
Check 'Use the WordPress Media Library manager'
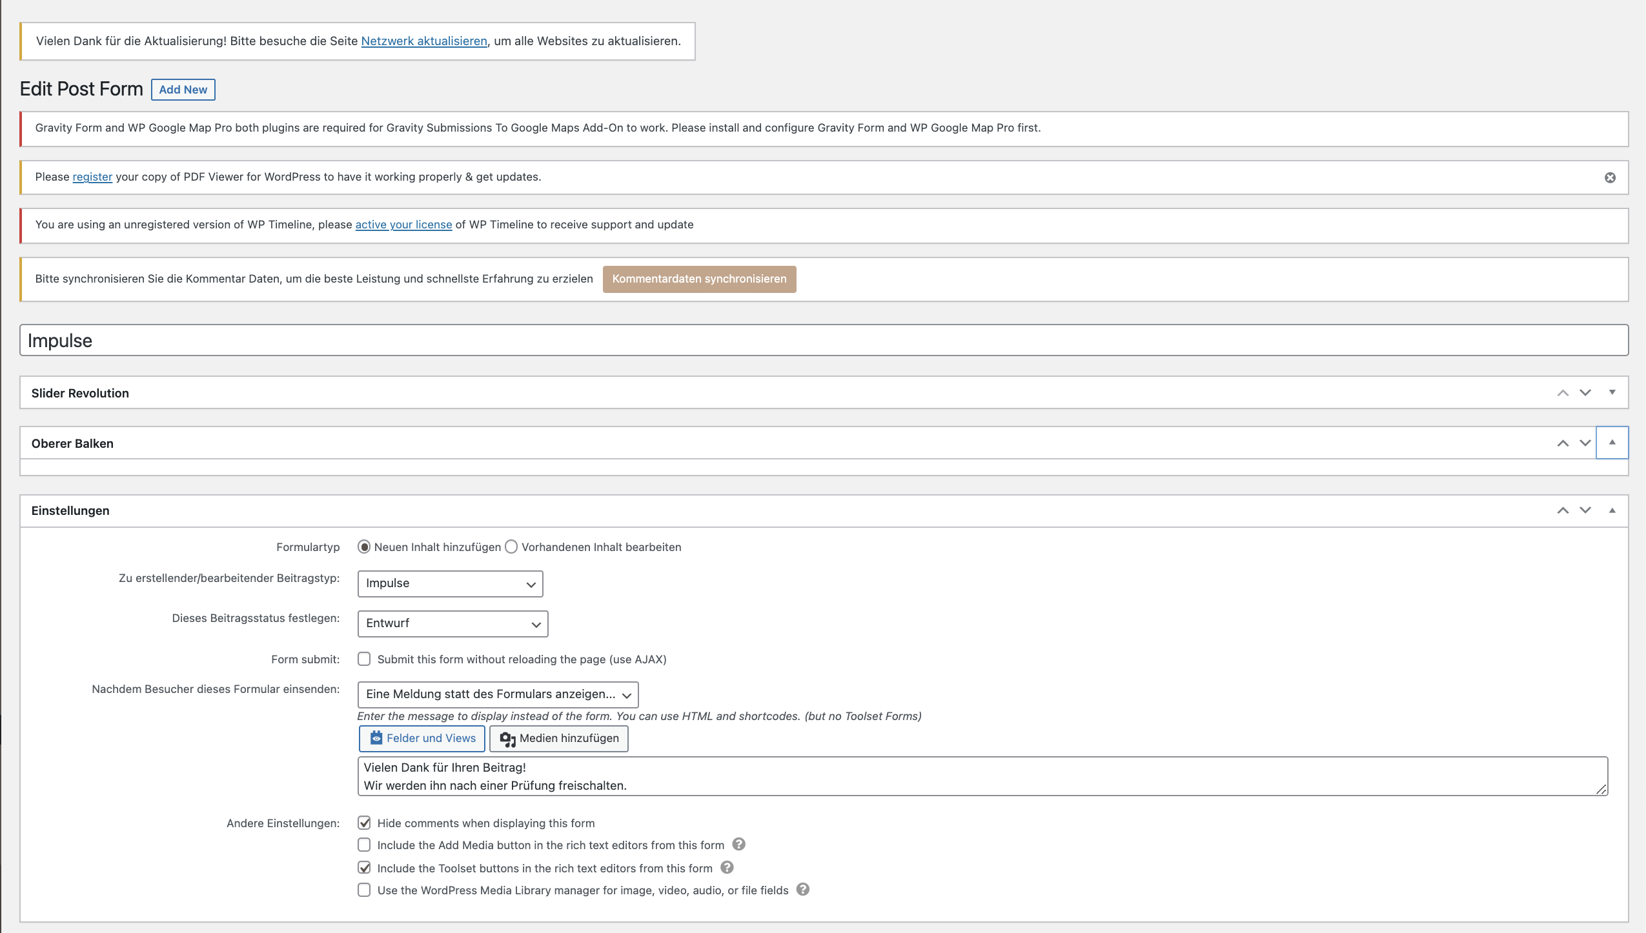click(x=364, y=890)
